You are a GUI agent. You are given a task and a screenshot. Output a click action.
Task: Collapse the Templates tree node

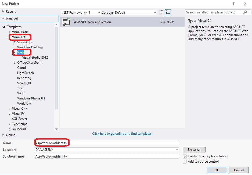click(x=4, y=27)
